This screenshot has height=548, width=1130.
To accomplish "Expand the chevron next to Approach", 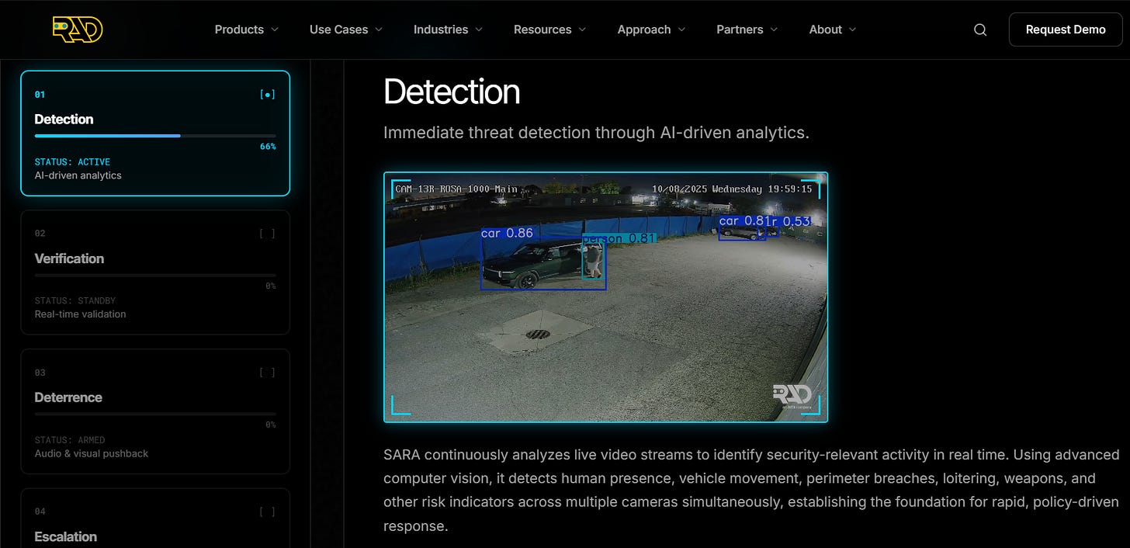I will pos(681,29).
